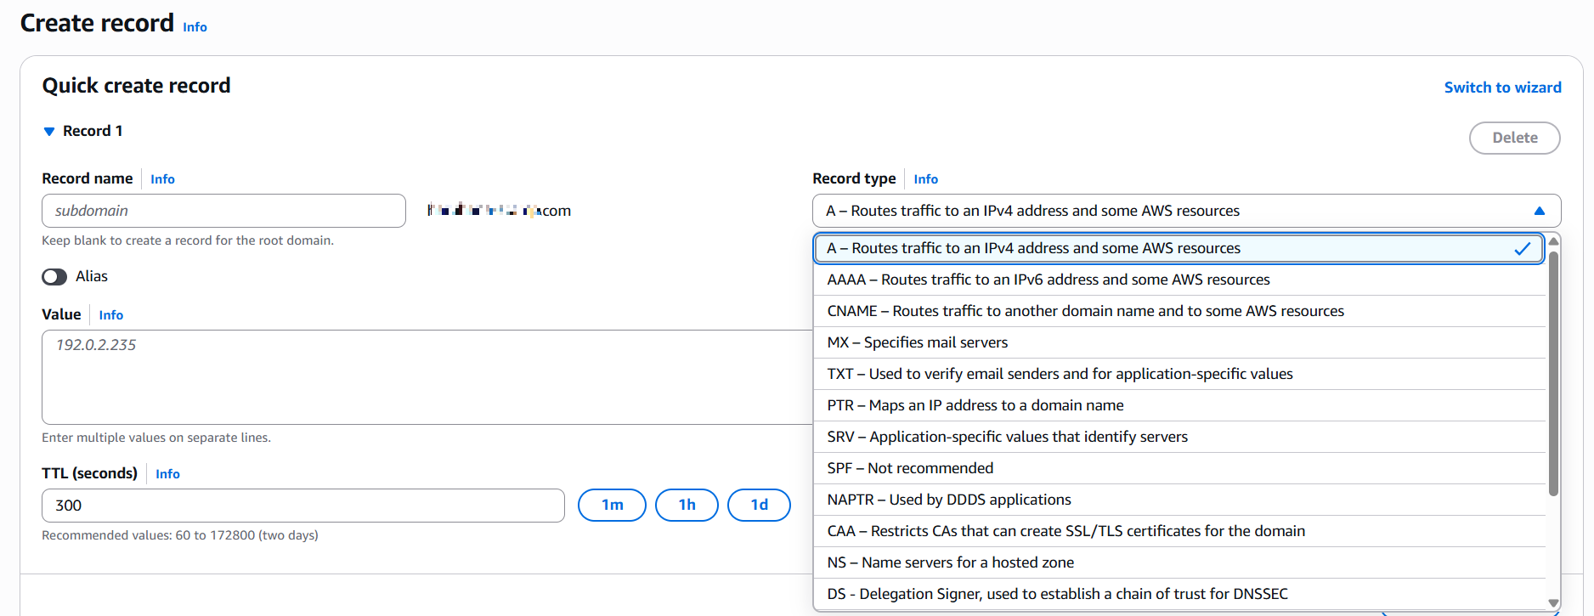1594x616 pixels.
Task: Click 'Recommended values: 60 to 172800' text
Action: [180, 535]
